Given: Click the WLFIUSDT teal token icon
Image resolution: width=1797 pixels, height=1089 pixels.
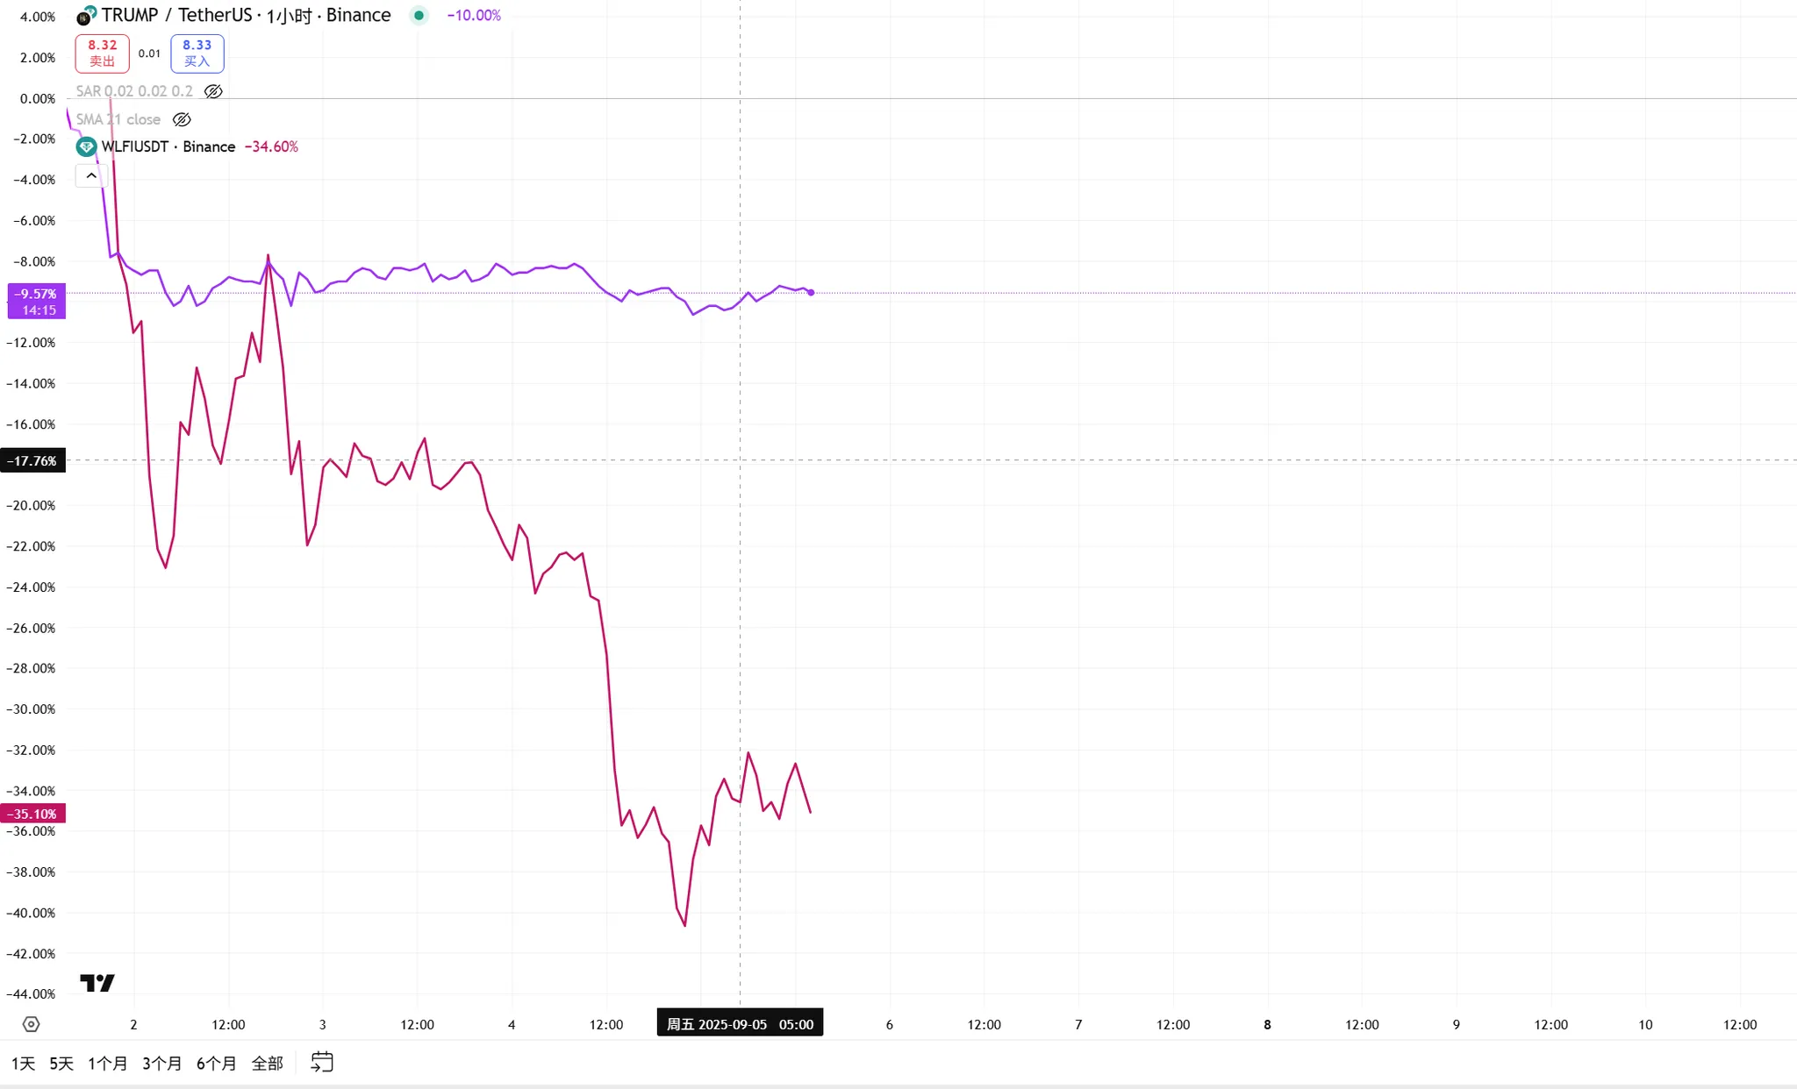Looking at the screenshot, I should pos(86,146).
